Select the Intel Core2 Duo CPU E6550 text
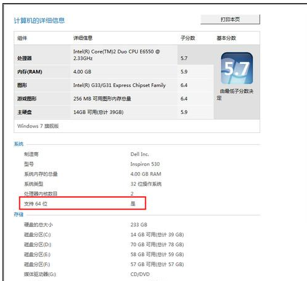 [x=116, y=55]
